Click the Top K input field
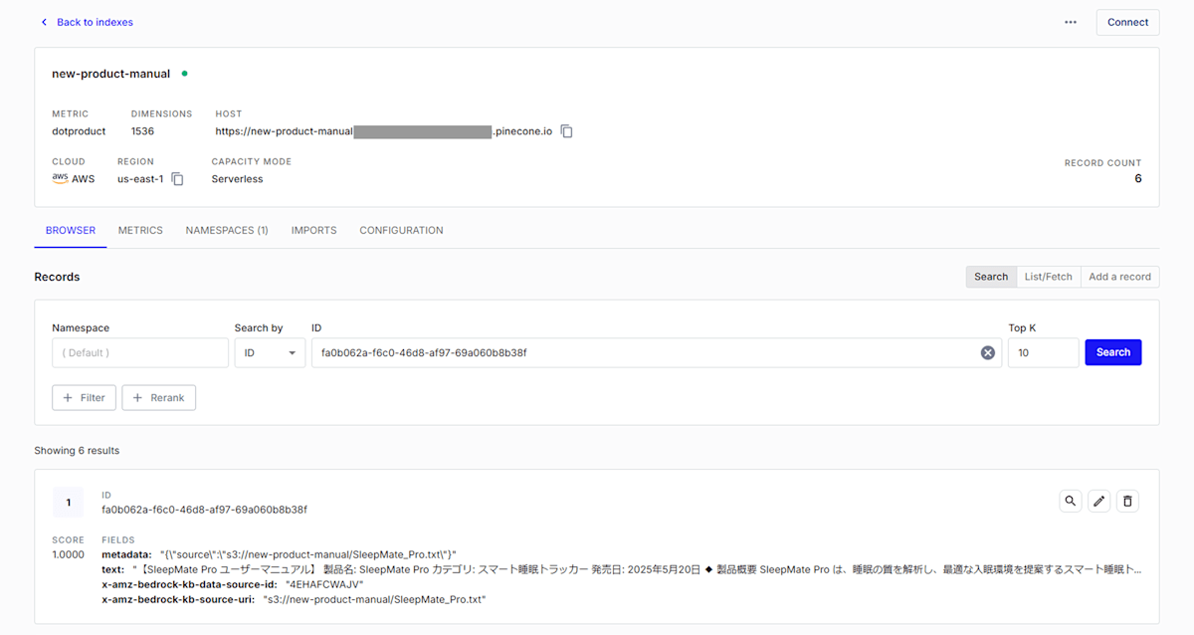The width and height of the screenshot is (1194, 635). tap(1043, 352)
